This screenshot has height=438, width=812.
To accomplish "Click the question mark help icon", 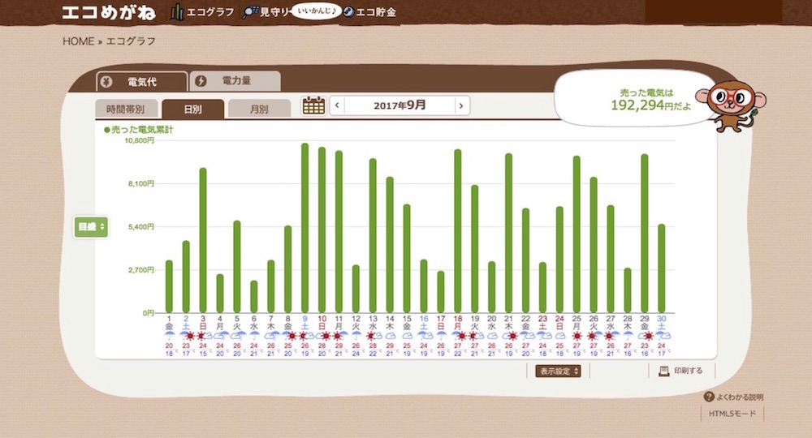I will [709, 397].
